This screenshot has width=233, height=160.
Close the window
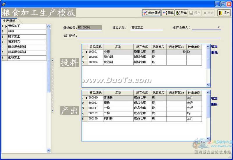point(229,4)
